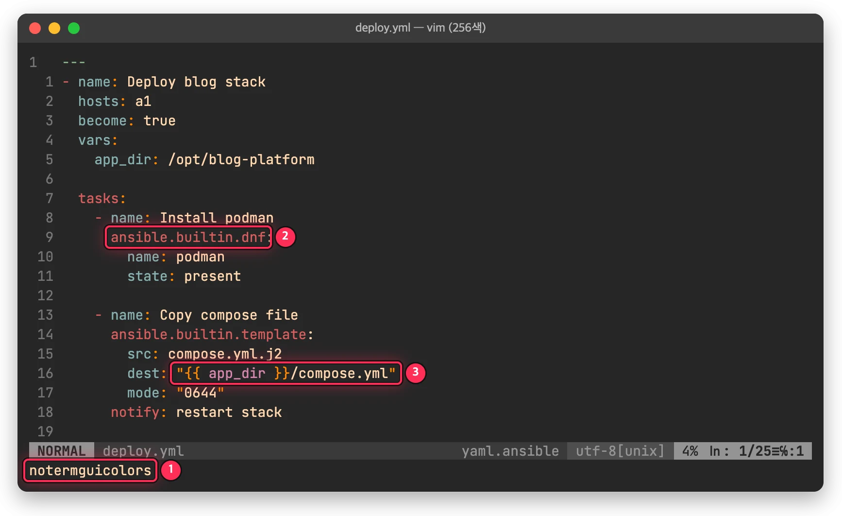The width and height of the screenshot is (842, 516).
Task: Click the 'utf-8[unix]' encoding indicator
Action: point(620,451)
